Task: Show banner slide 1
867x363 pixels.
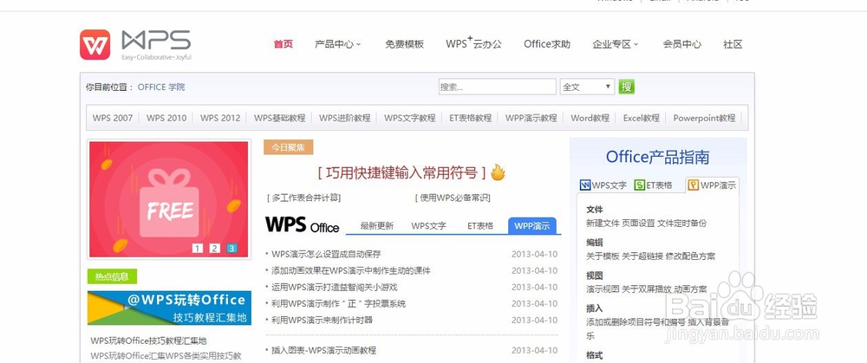Action: [x=198, y=249]
